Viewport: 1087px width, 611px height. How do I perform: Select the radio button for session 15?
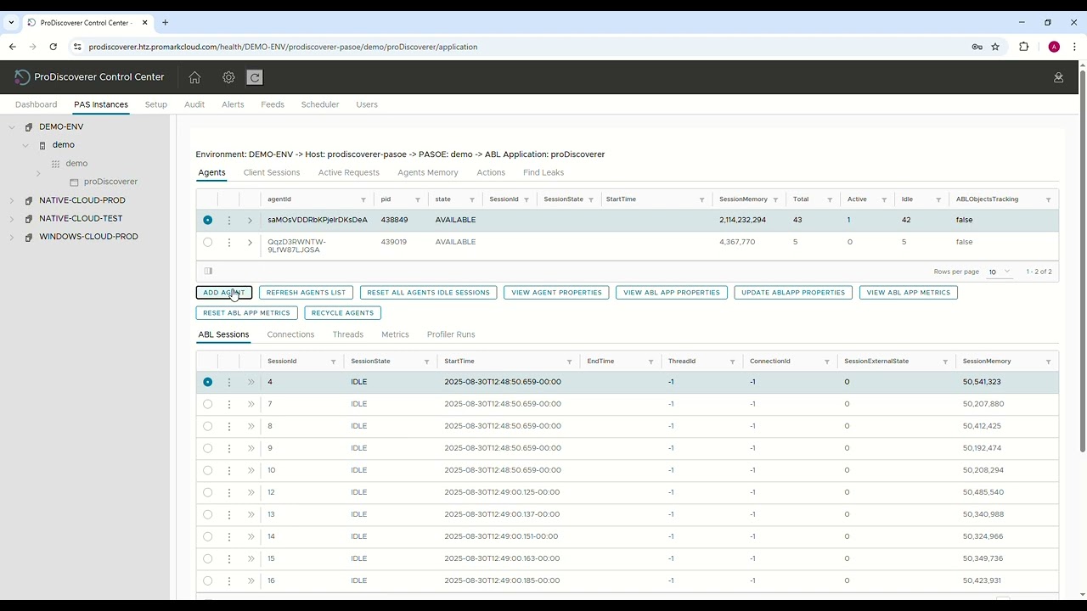208,558
